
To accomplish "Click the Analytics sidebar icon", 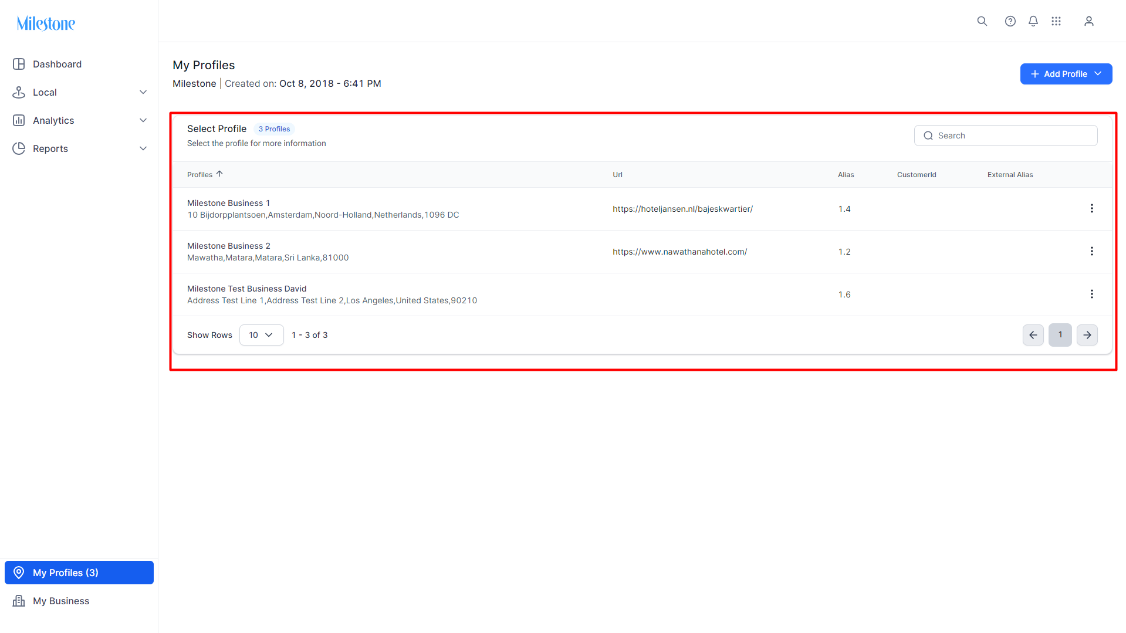I will (x=19, y=120).
